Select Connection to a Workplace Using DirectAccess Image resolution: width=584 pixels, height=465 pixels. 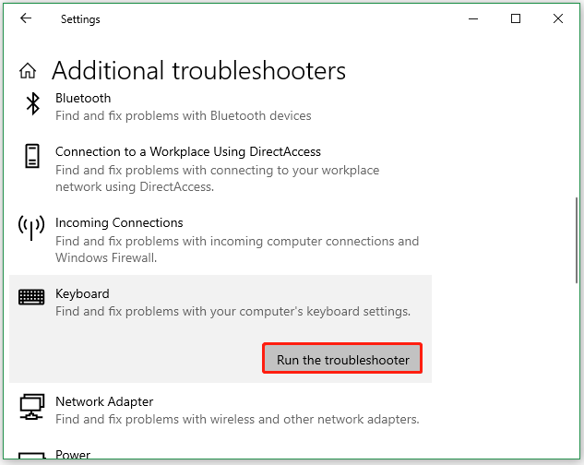[188, 151]
